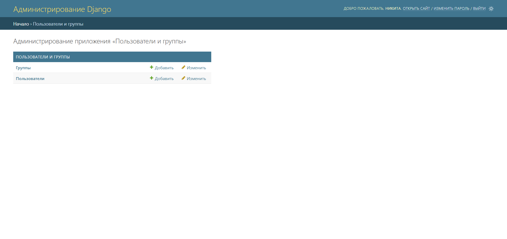Click Добавить text in Группы row
The image size is (507, 239).
tap(164, 68)
